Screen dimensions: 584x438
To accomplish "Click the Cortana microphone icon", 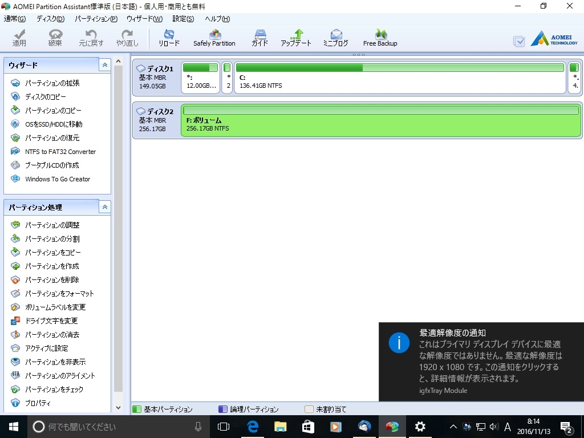I will click(x=198, y=427).
